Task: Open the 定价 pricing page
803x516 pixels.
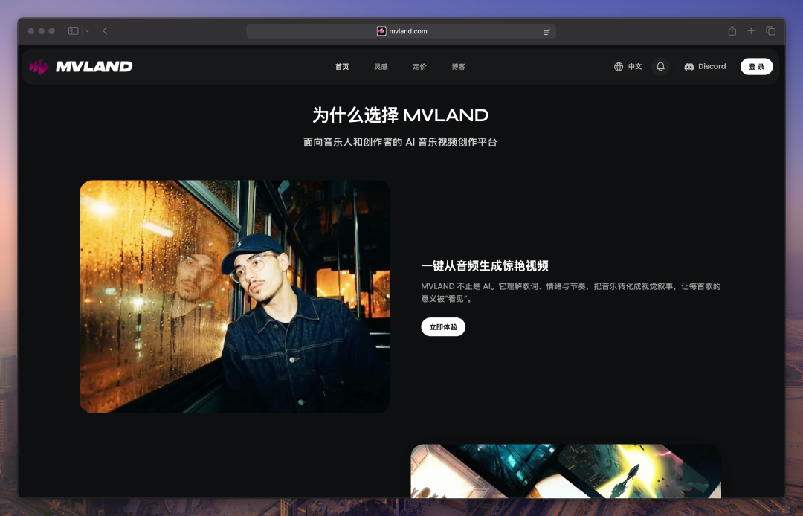Action: (419, 67)
